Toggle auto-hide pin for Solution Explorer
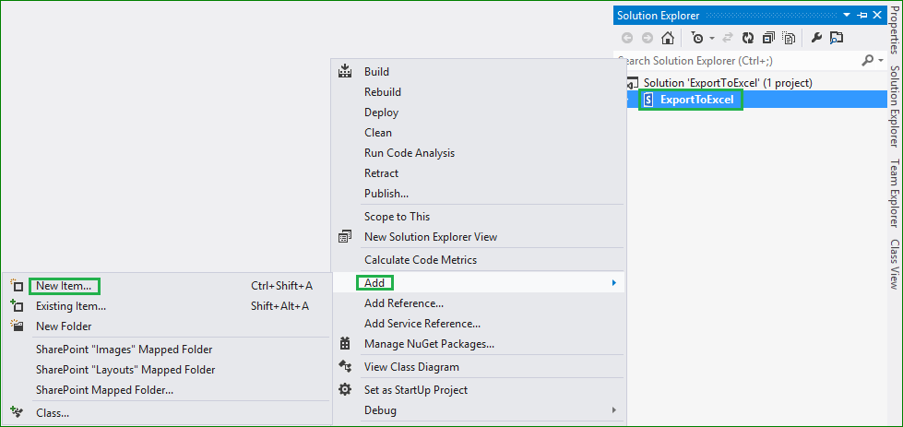Screen dimensions: 903x427 point(862,16)
